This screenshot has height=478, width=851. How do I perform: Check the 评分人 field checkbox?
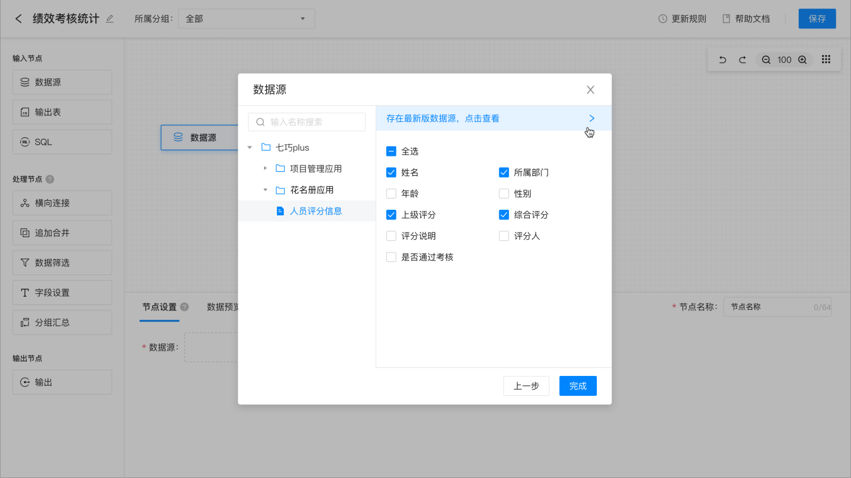[504, 236]
